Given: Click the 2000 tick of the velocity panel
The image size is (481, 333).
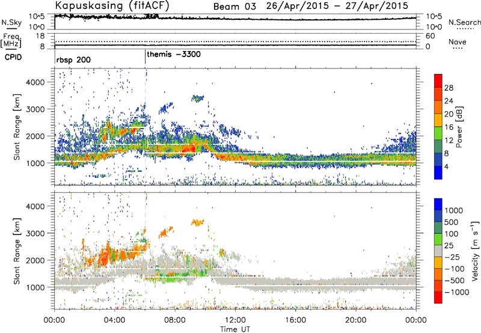Looking at the screenshot, I should [x=35, y=260].
